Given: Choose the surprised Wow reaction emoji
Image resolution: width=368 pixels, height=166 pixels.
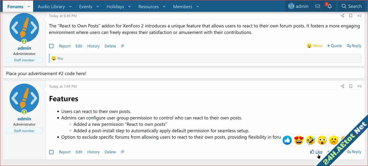Looking at the screenshot, I should (x=322, y=140).
